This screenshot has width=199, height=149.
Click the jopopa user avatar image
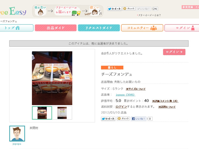point(17,133)
